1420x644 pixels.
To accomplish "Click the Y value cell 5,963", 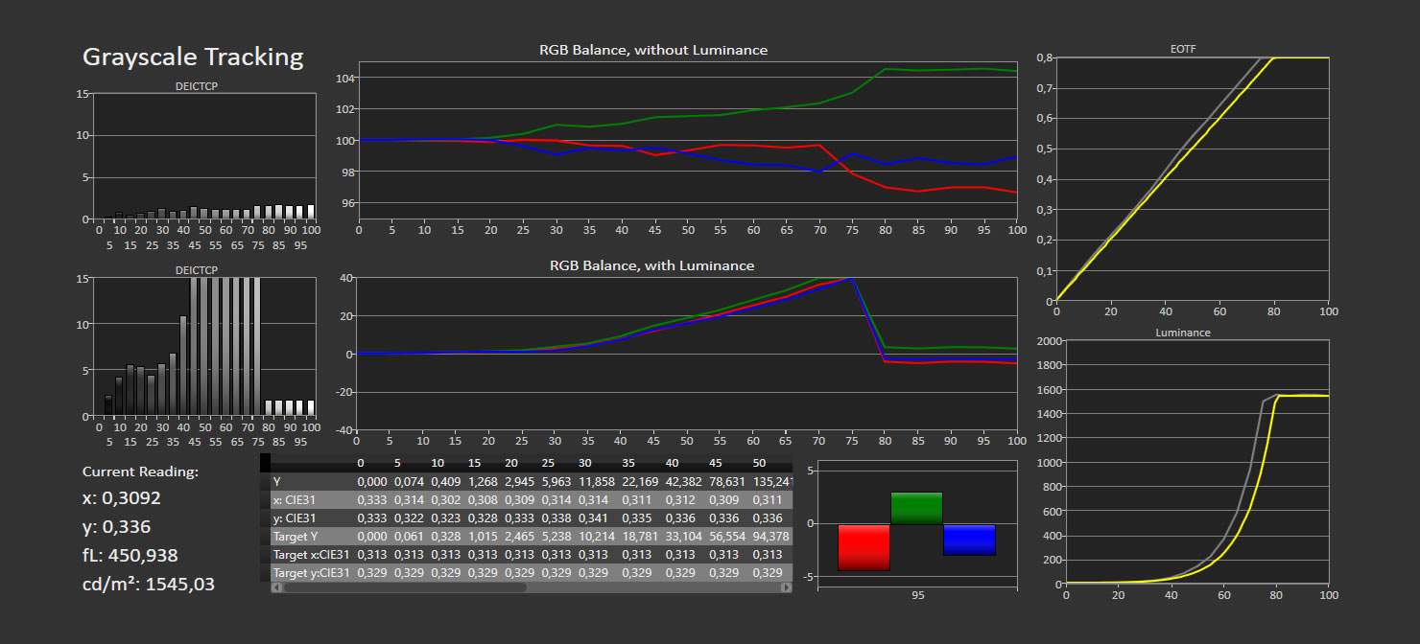I will (556, 481).
